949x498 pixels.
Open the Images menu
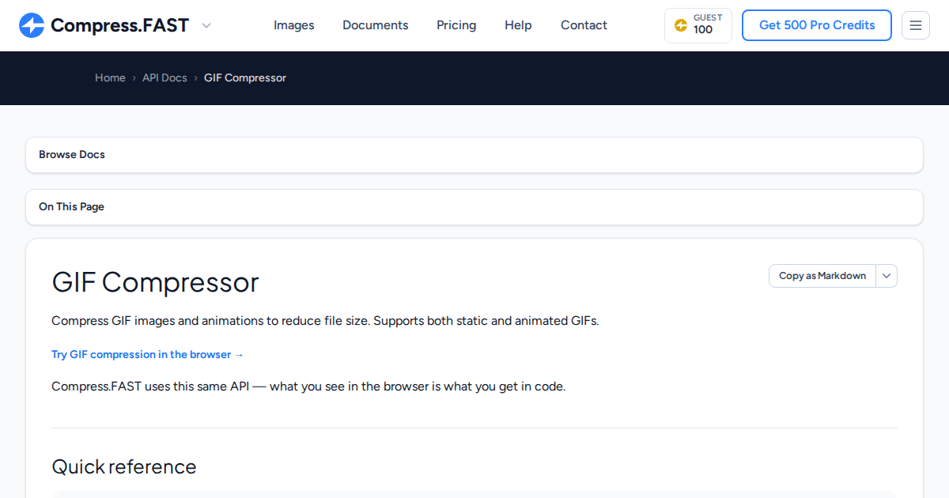[x=294, y=25]
